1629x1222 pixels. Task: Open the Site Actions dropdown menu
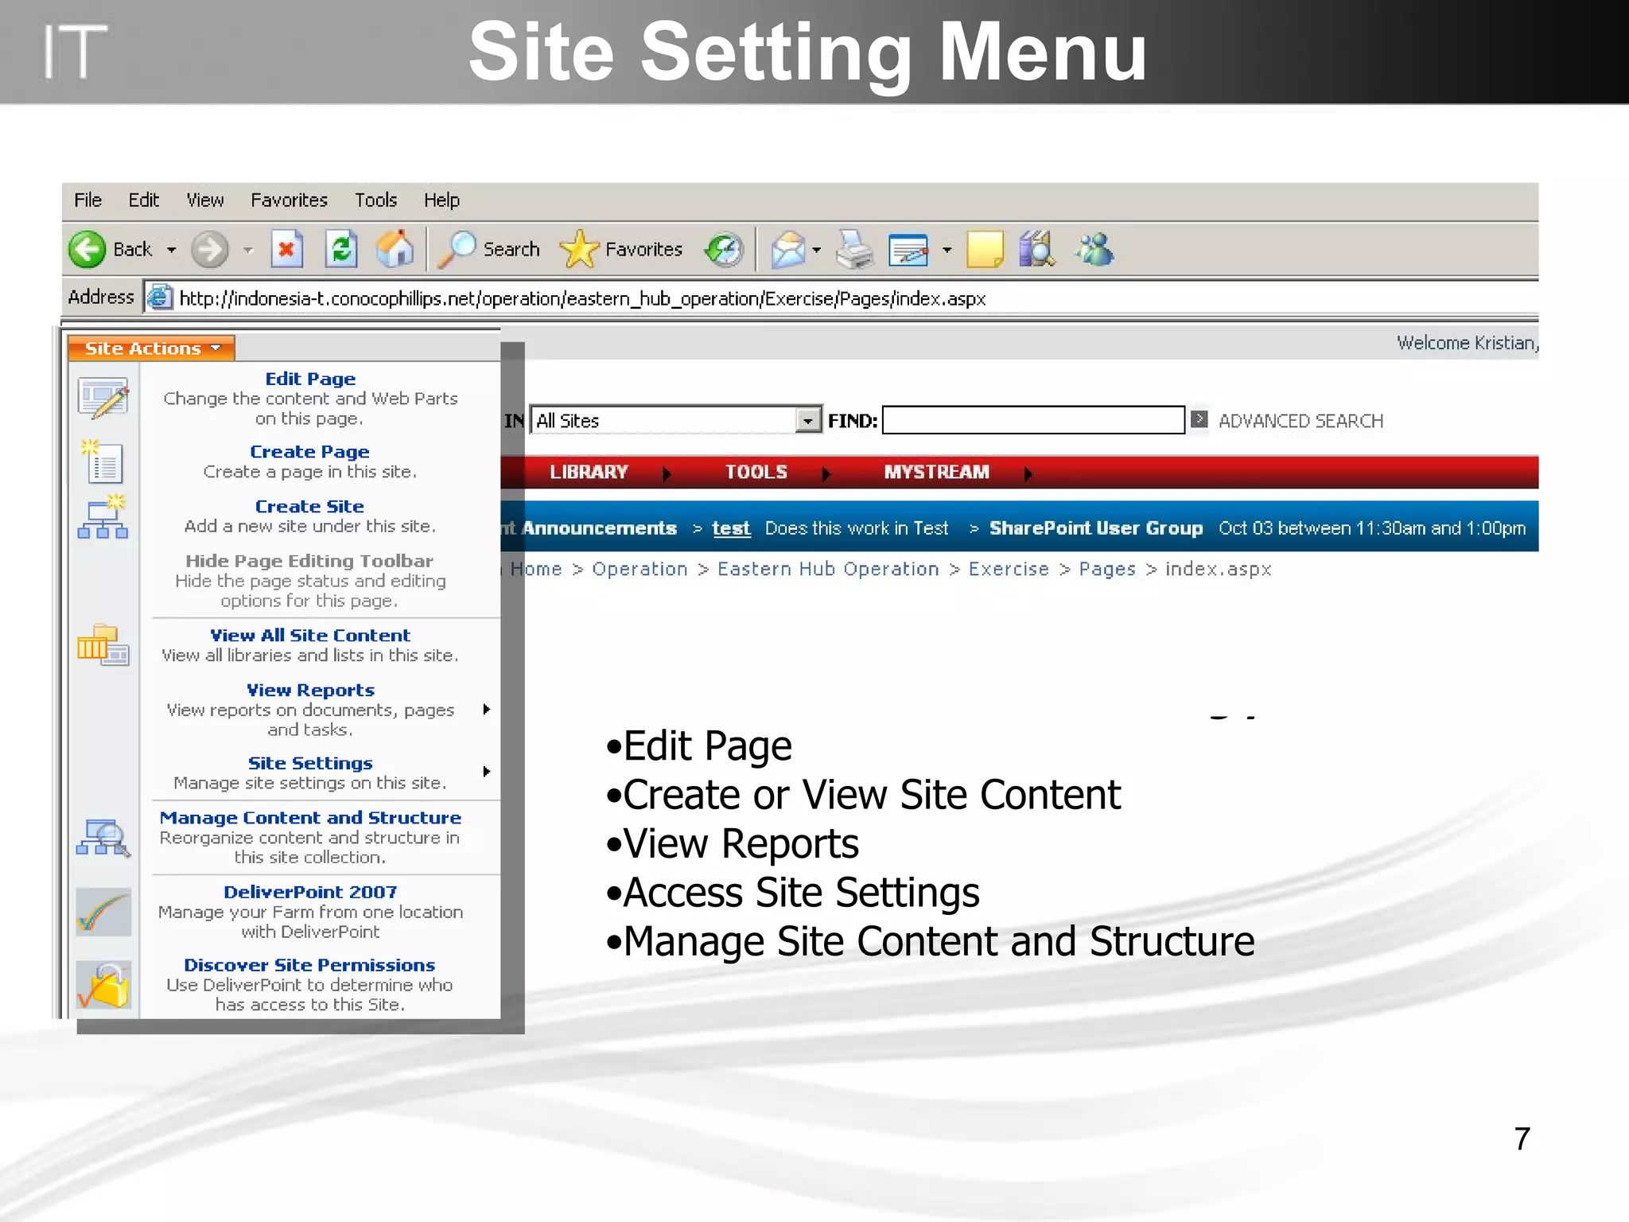click(151, 348)
